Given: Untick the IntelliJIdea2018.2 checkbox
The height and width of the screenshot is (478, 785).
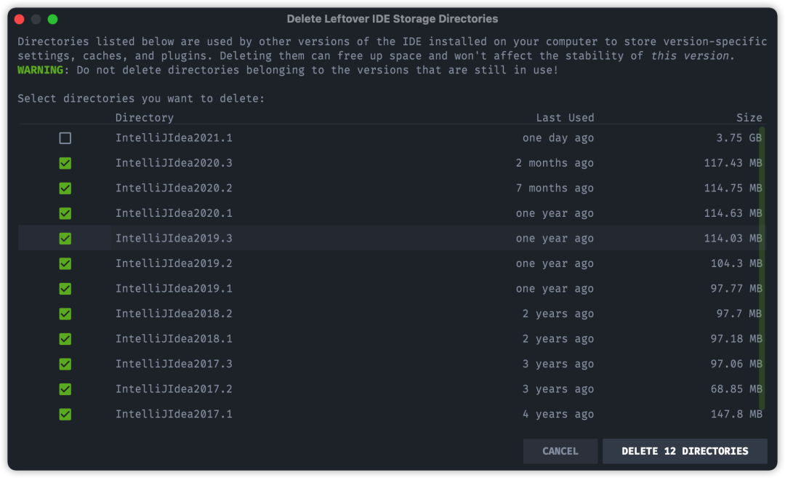Looking at the screenshot, I should 65,314.
